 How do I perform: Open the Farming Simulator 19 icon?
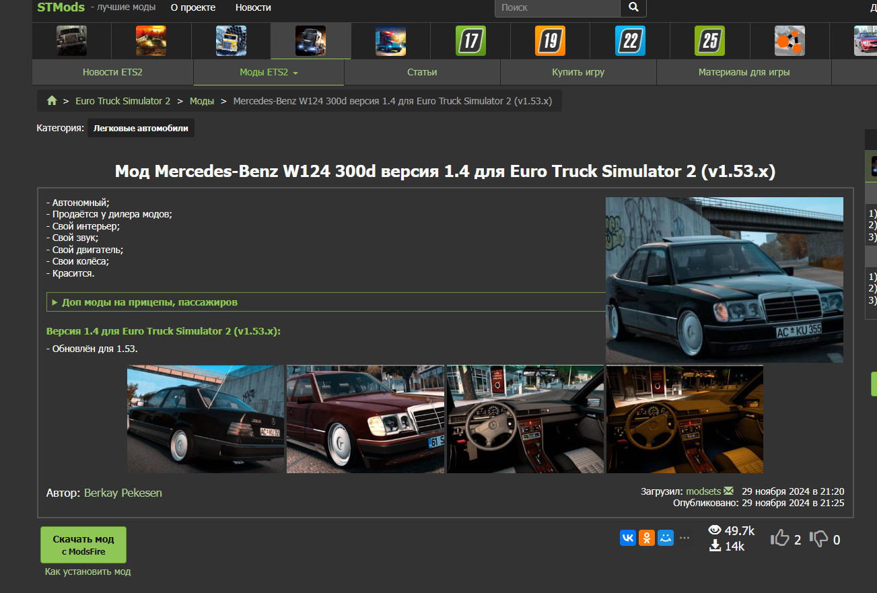(551, 40)
